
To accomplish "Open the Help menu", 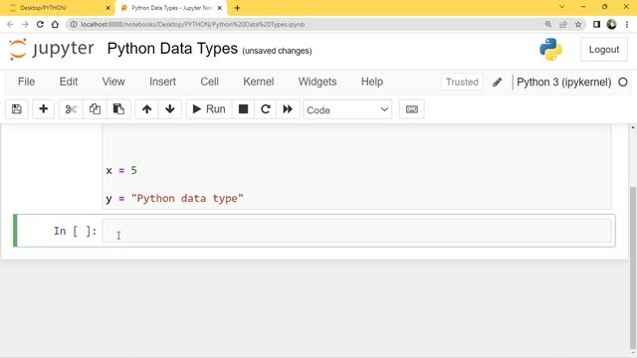I will click(x=372, y=82).
